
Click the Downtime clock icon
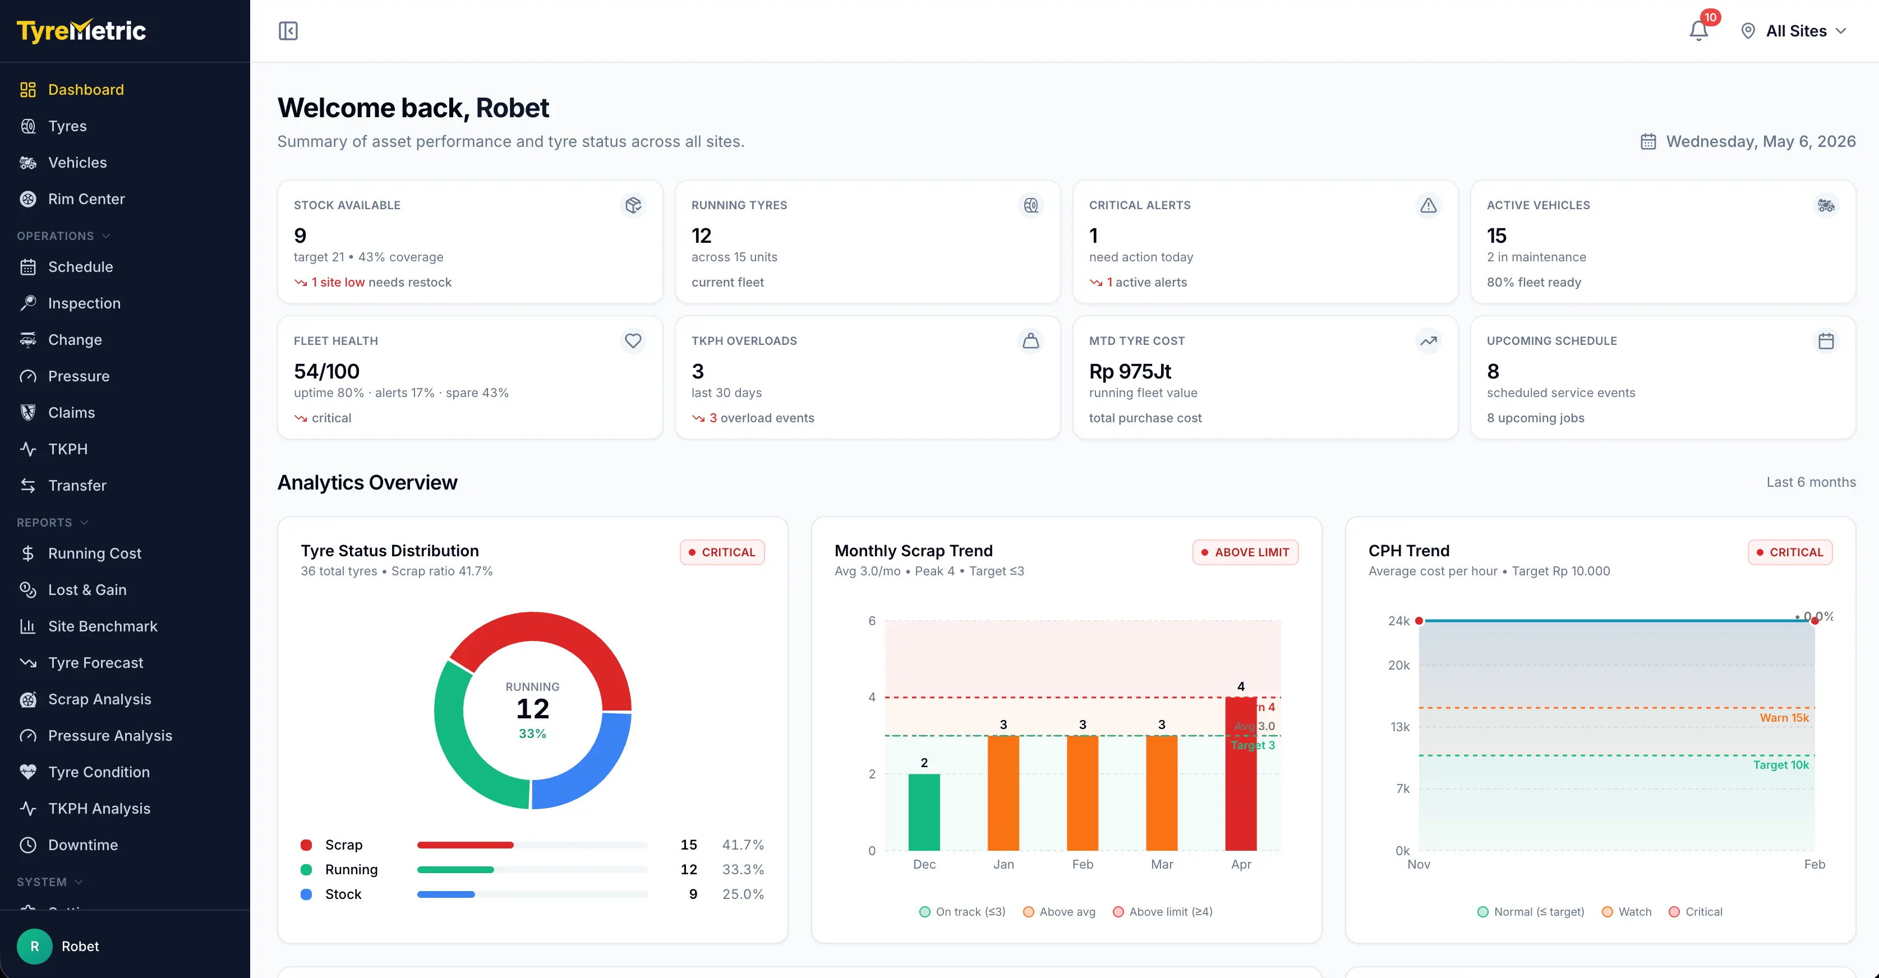coord(27,845)
